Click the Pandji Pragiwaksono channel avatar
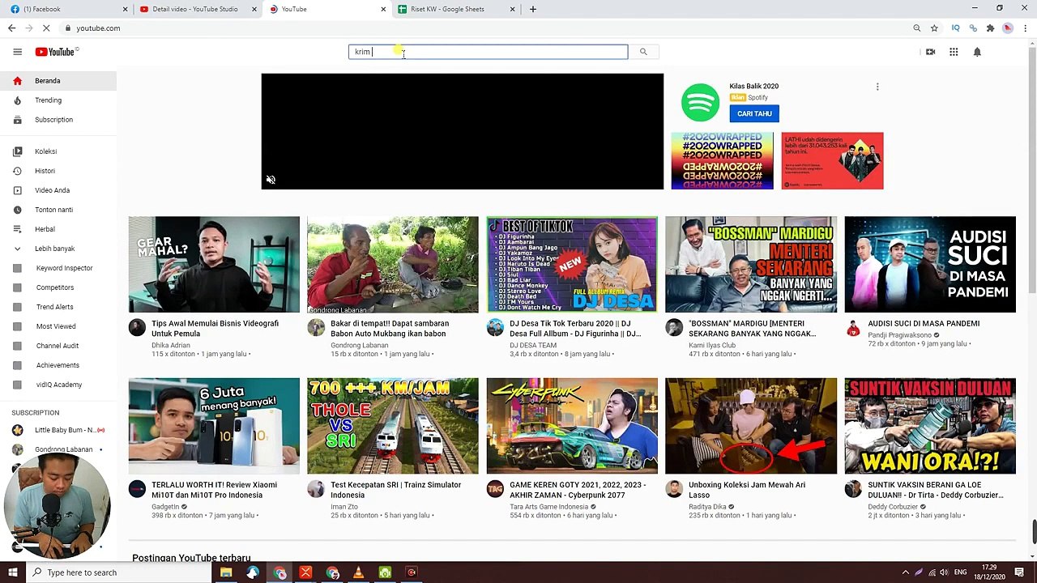This screenshot has width=1037, height=583. pos(853,327)
